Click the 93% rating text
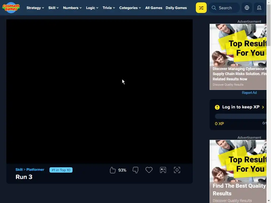271x203 pixels. click(122, 170)
